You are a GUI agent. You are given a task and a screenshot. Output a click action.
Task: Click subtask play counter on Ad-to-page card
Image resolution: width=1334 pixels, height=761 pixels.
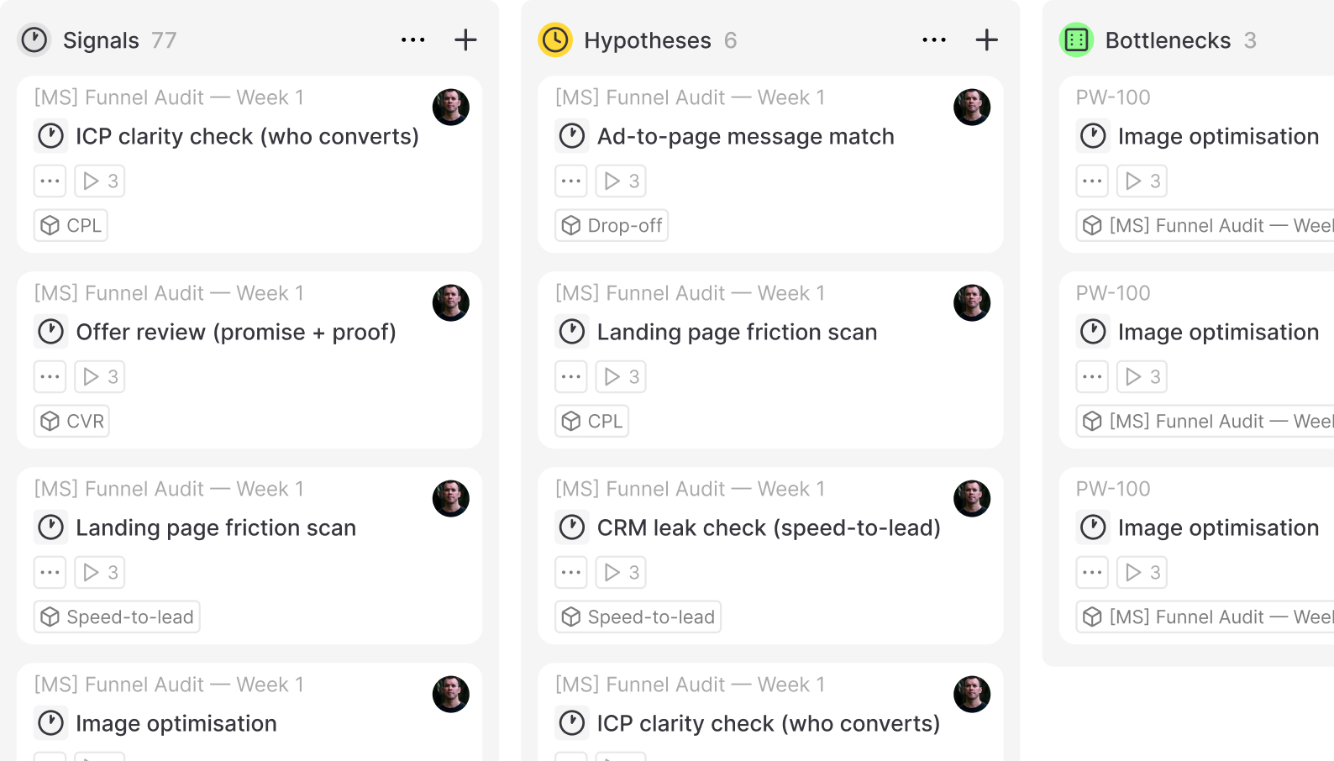coord(621,181)
